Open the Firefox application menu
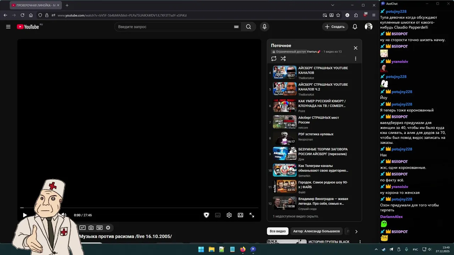454x255 pixels. [374, 15]
